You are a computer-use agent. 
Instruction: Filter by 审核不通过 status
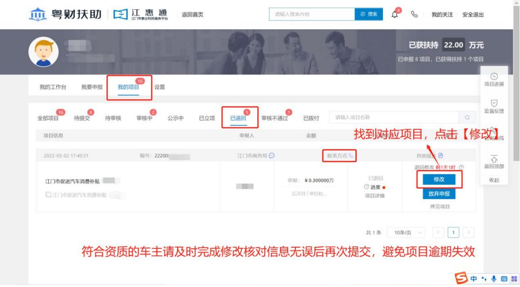274,118
